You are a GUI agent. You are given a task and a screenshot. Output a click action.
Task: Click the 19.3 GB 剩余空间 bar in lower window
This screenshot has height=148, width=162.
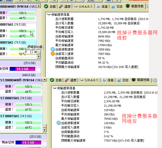[x=28, y=142]
